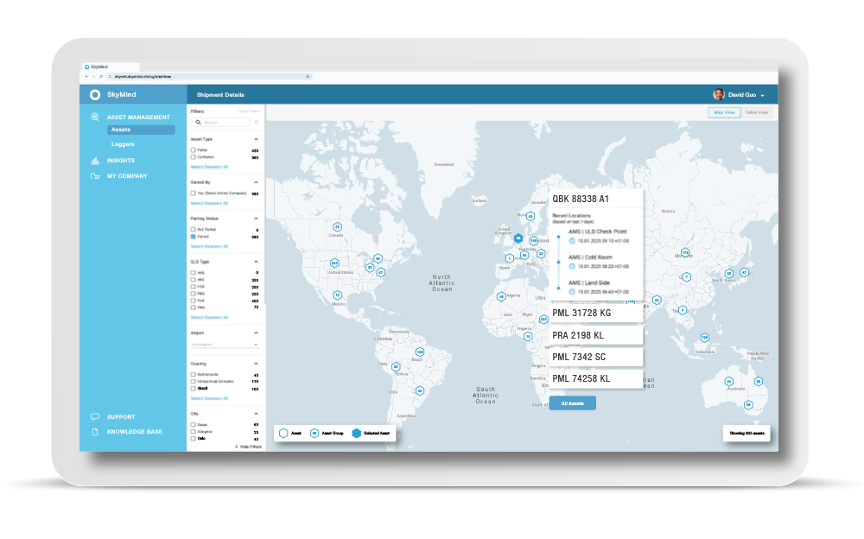Open Support via the chat bubble icon

coord(95,417)
